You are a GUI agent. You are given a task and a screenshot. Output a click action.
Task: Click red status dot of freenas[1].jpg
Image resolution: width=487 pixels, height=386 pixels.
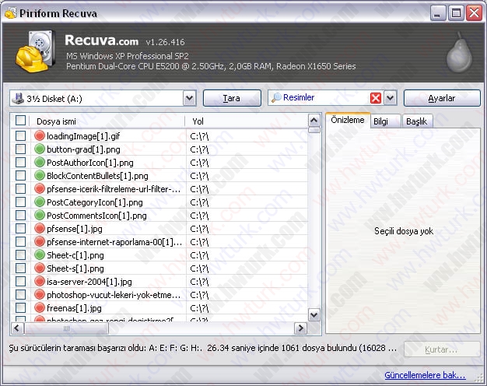pos(40,307)
